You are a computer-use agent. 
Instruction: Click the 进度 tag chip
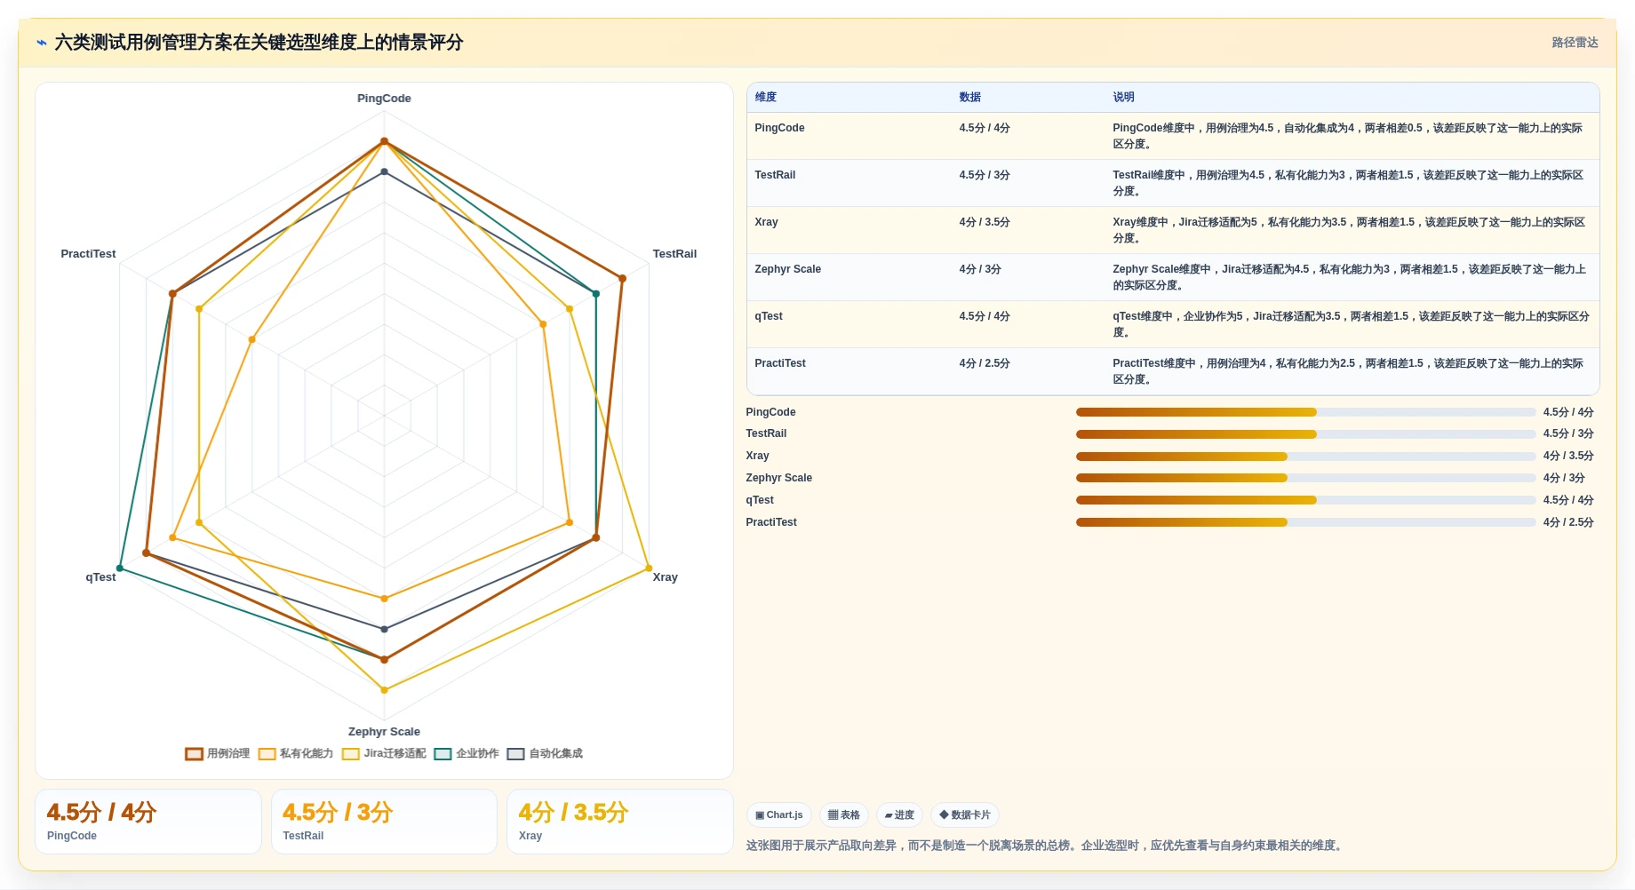coord(899,815)
